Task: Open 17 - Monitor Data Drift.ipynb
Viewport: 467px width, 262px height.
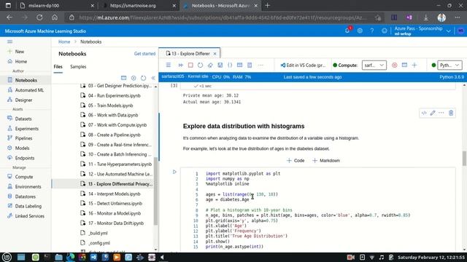Action: tap(116, 223)
